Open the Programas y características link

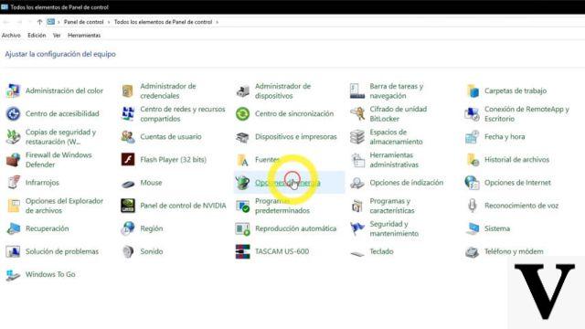(x=392, y=206)
